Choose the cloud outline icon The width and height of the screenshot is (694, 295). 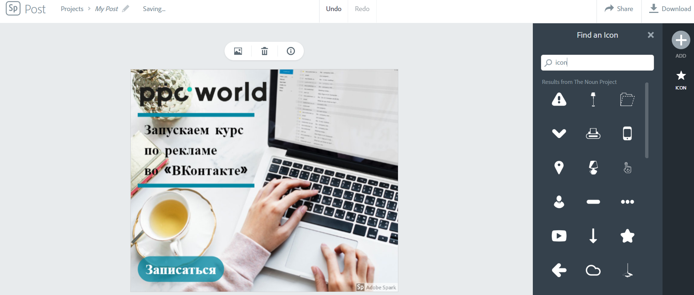coord(593,270)
